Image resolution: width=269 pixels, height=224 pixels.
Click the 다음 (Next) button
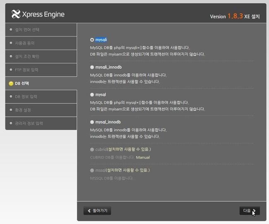point(250,211)
